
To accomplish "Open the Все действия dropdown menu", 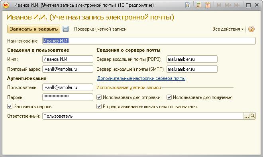I will pyautogui.click(x=228, y=29).
